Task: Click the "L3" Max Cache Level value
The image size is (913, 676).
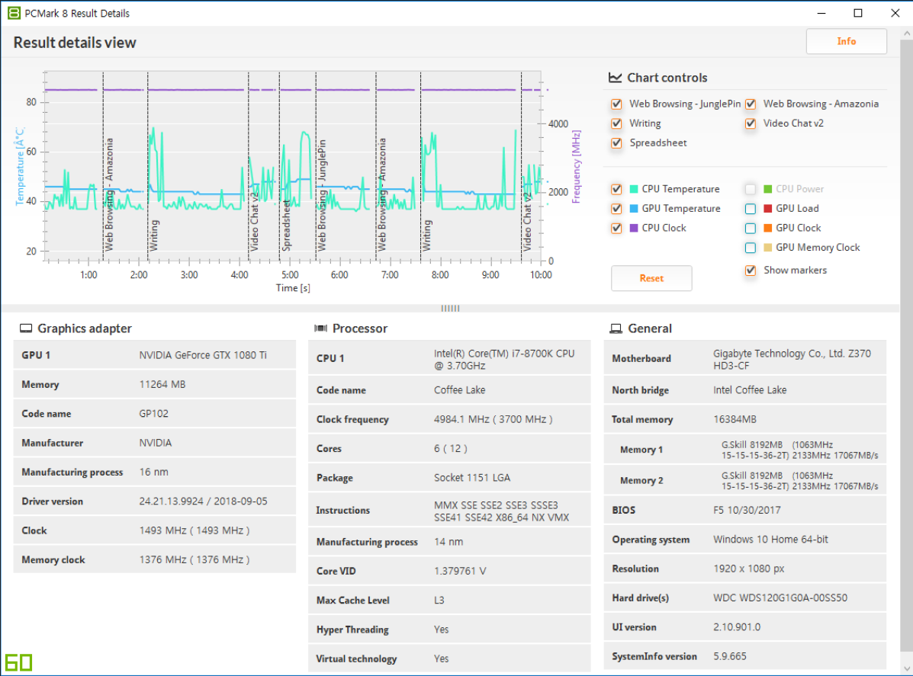Action: [x=439, y=601]
